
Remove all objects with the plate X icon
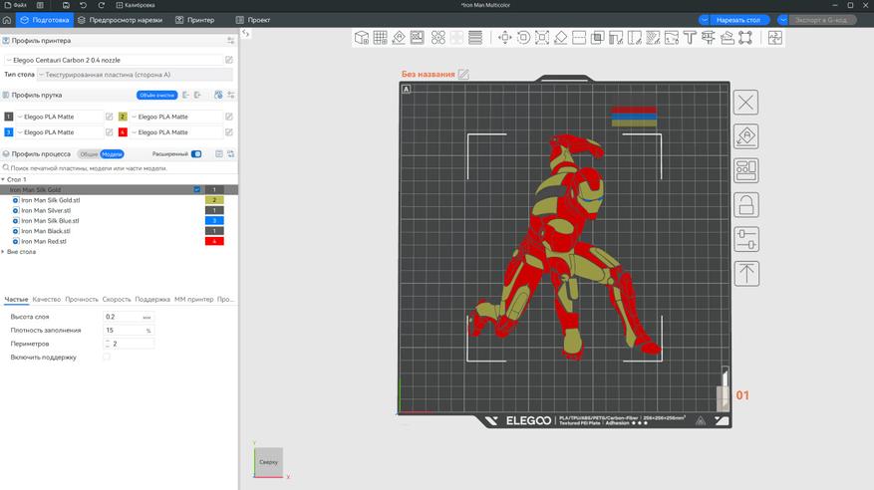746,103
